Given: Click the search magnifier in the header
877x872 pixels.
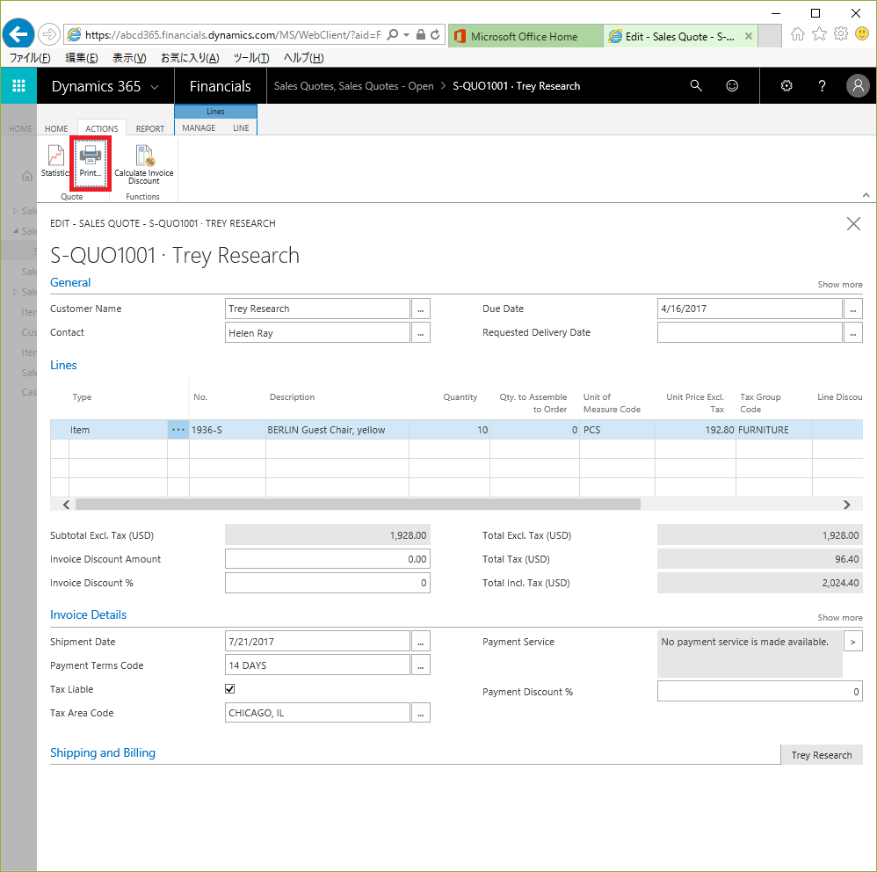Looking at the screenshot, I should 696,86.
